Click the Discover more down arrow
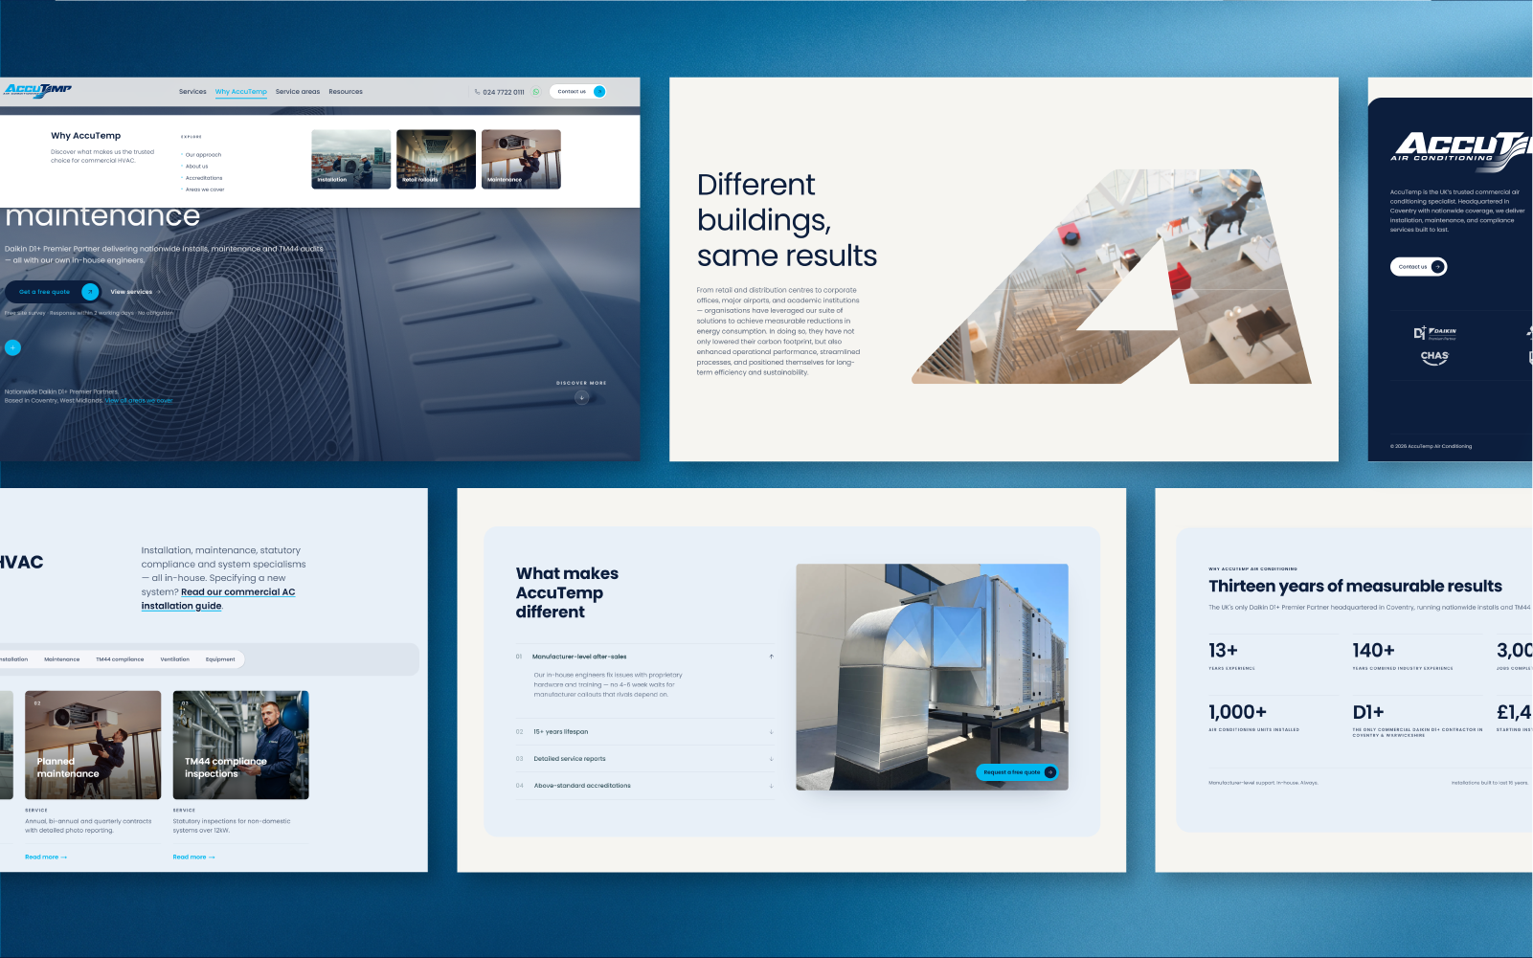This screenshot has width=1533, height=958. tap(581, 396)
